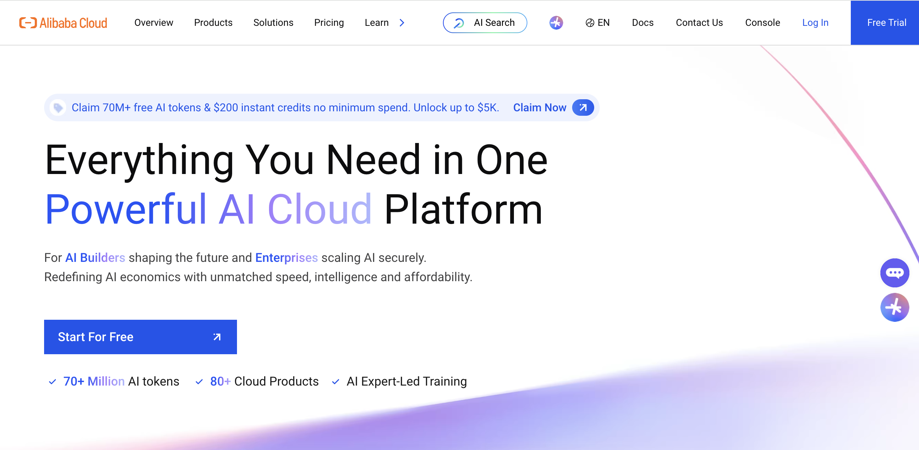Open the EN language dropdown

[x=603, y=23]
